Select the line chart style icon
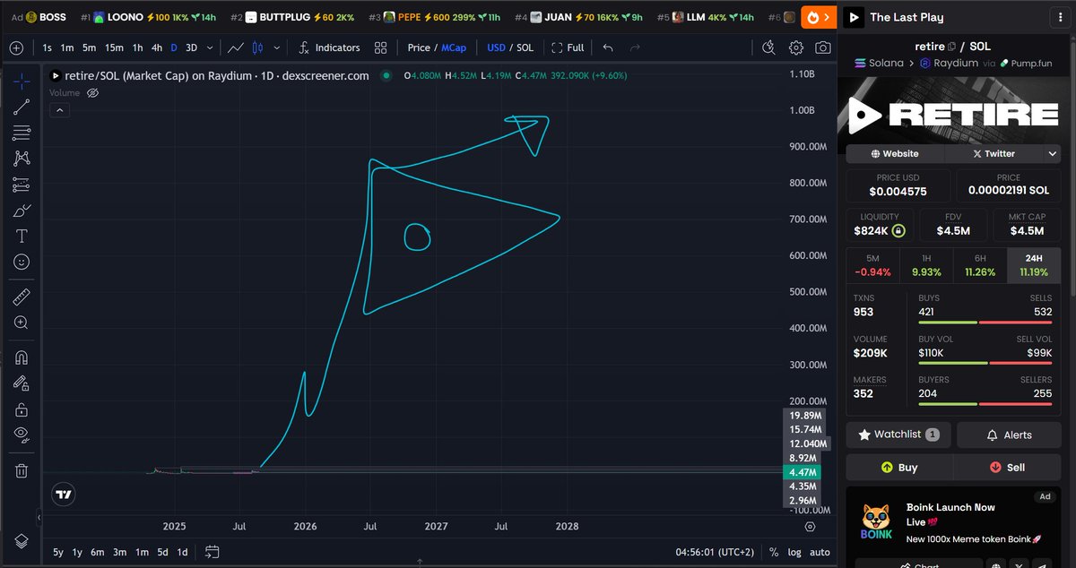This screenshot has width=1076, height=568. (236, 47)
